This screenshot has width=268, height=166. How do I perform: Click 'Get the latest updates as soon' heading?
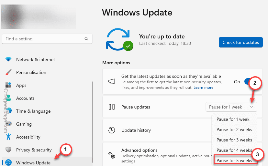click(171, 76)
